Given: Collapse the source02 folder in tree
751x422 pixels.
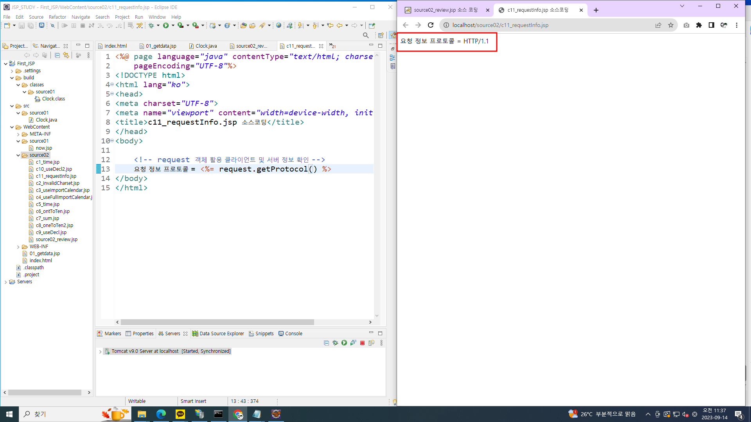Looking at the screenshot, I should point(18,155).
